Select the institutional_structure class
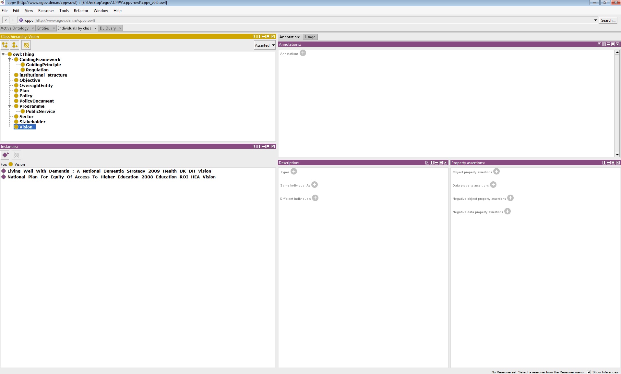 (43, 75)
